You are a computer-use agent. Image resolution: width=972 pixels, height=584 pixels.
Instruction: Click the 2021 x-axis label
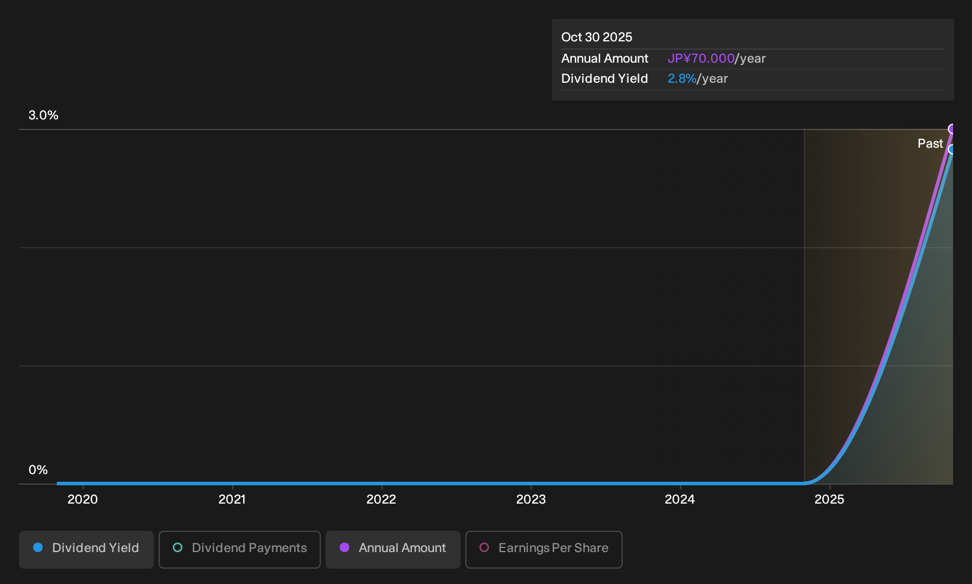pos(232,499)
